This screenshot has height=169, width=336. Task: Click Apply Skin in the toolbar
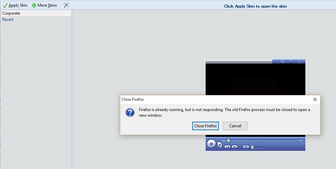point(15,5)
